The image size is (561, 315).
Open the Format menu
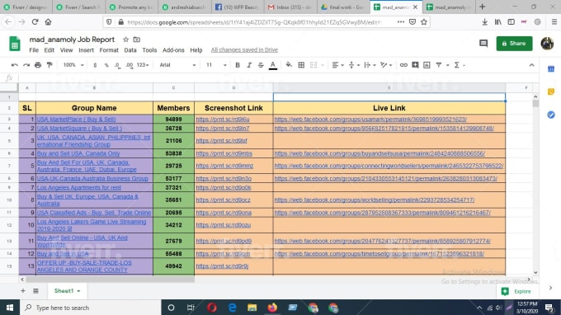(109, 50)
